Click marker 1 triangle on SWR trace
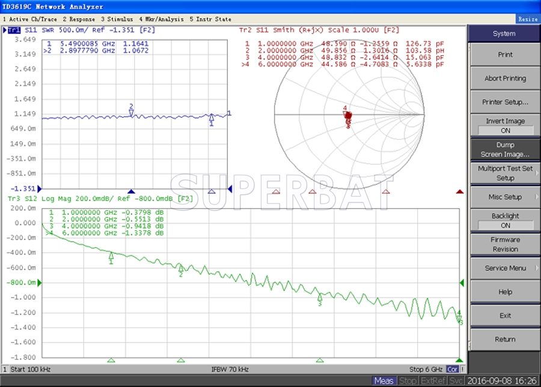Viewport: 541px width, 387px height. pos(212,119)
